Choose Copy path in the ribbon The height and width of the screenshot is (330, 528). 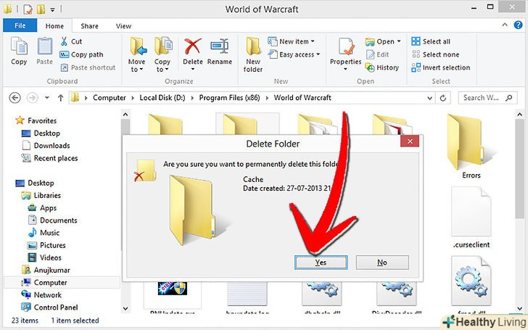[x=81, y=54]
